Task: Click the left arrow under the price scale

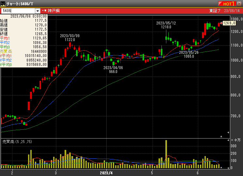Action: tap(228, 132)
